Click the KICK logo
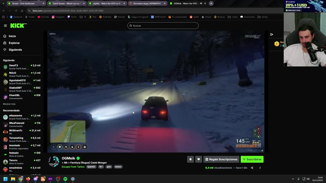The height and width of the screenshot is (183, 326). (19, 25)
